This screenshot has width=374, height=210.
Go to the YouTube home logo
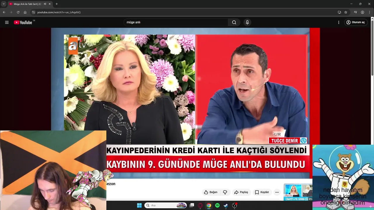23,22
